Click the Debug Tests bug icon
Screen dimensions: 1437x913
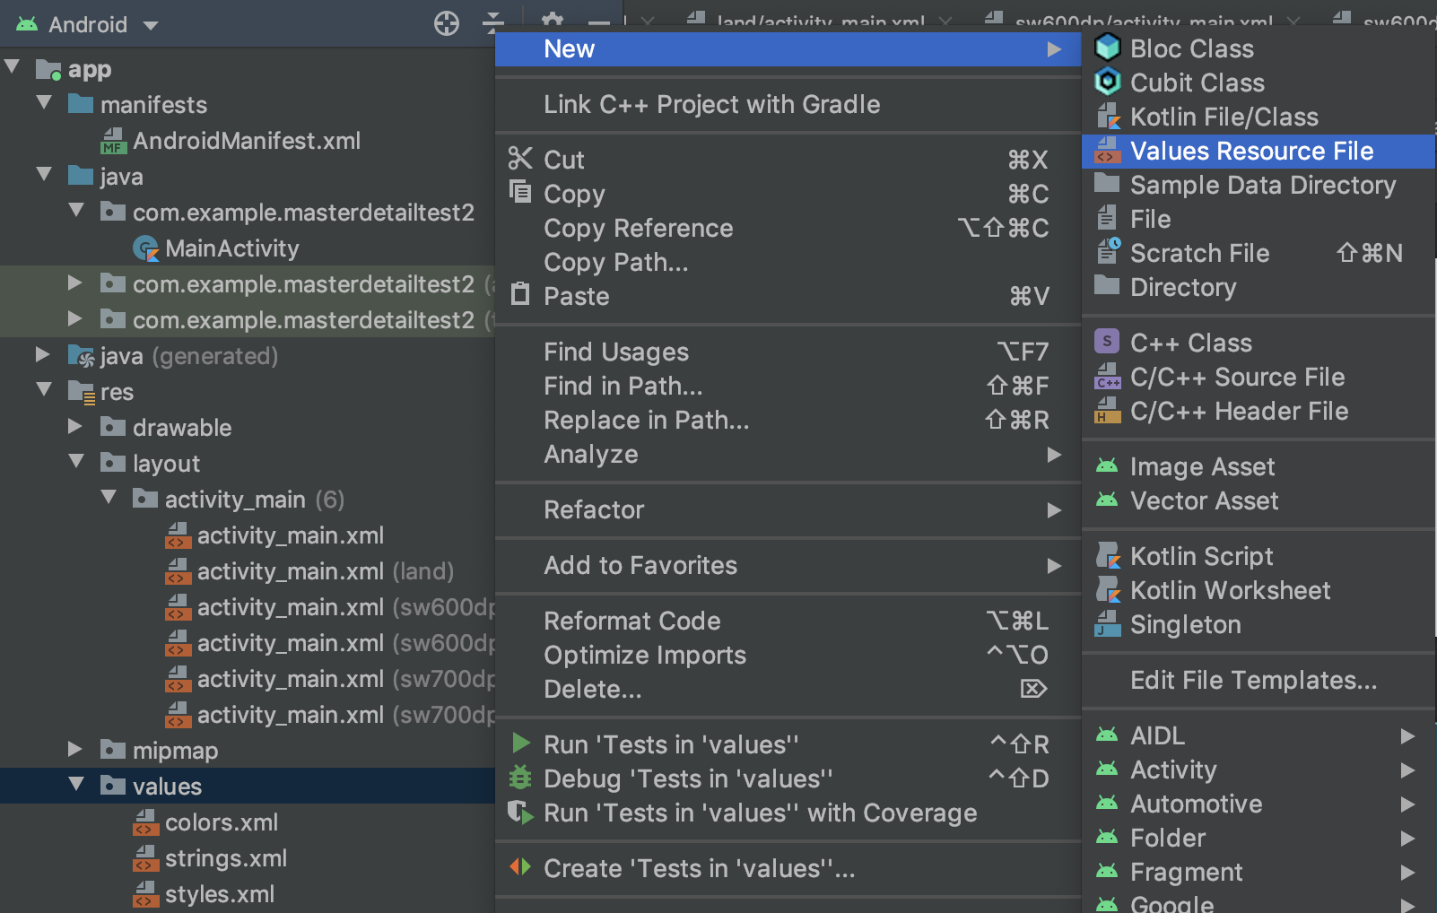(x=520, y=778)
